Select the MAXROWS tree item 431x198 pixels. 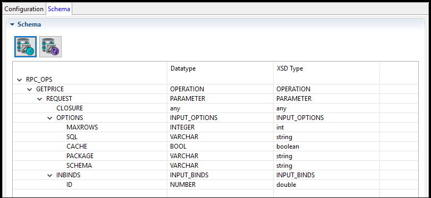pos(82,127)
